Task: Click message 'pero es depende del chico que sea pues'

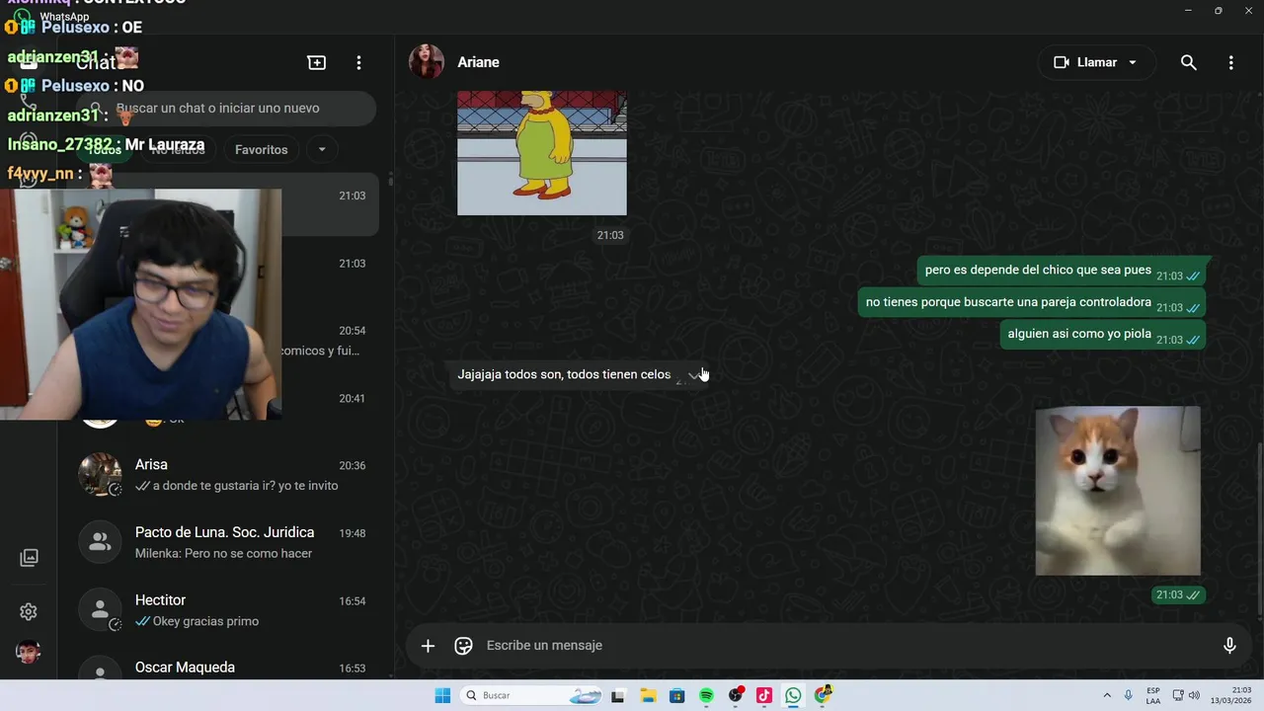Action: pyautogui.click(x=1062, y=271)
